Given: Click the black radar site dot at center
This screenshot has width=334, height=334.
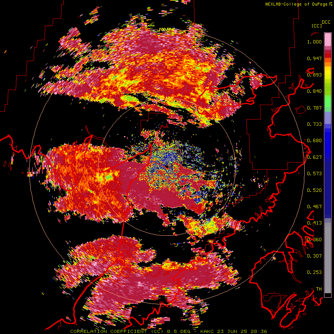Looking at the screenshot, I should point(167,166).
